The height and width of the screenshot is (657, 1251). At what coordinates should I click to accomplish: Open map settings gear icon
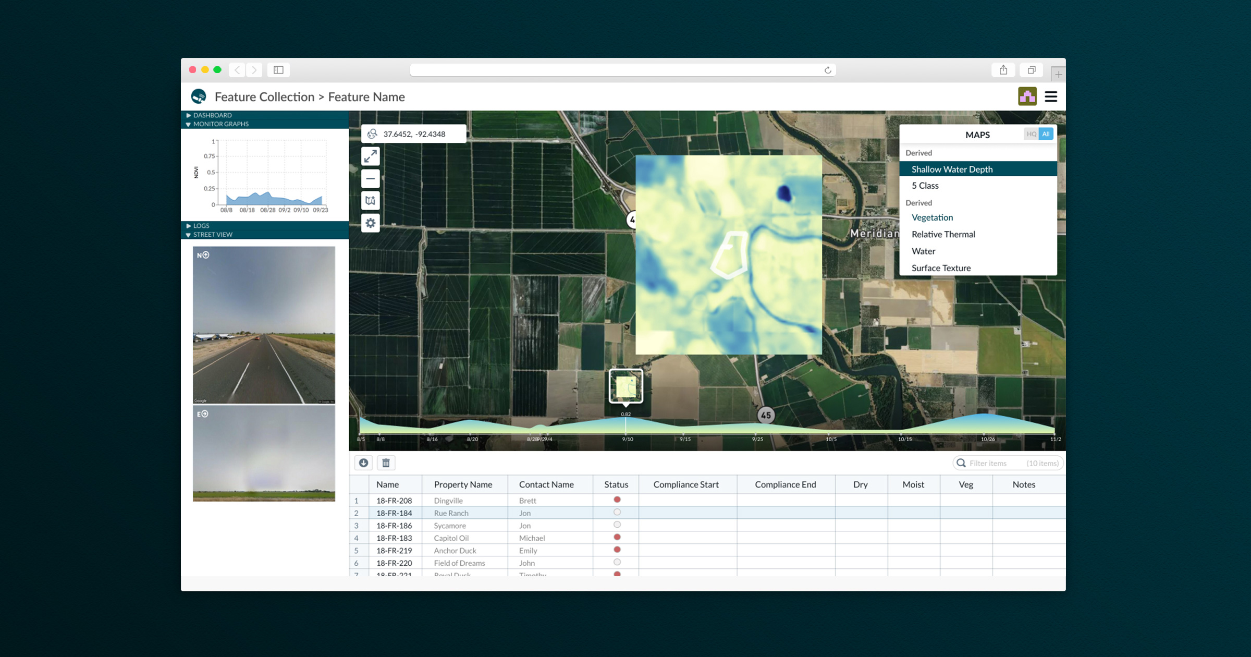(371, 223)
